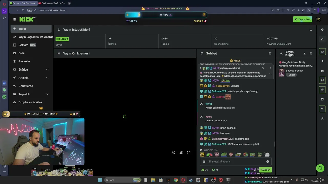Click the pencil edit icon in right rail
This screenshot has height=184, width=328.
coord(322,39)
